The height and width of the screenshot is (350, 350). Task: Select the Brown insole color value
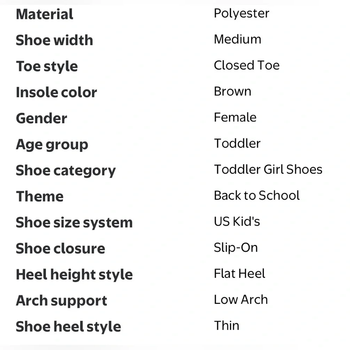[x=233, y=91]
